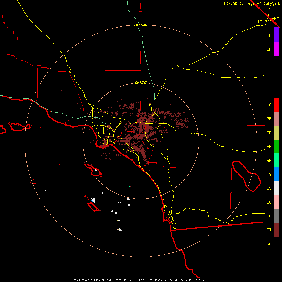Click the HA legend label
Image resolution: width=282 pixels, height=282 pixels.
(x=269, y=105)
